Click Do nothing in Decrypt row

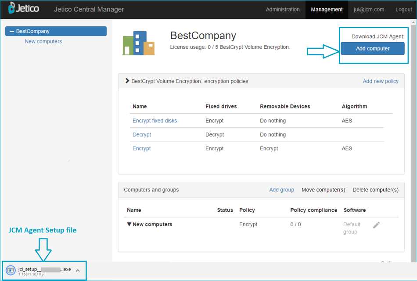[x=273, y=135]
